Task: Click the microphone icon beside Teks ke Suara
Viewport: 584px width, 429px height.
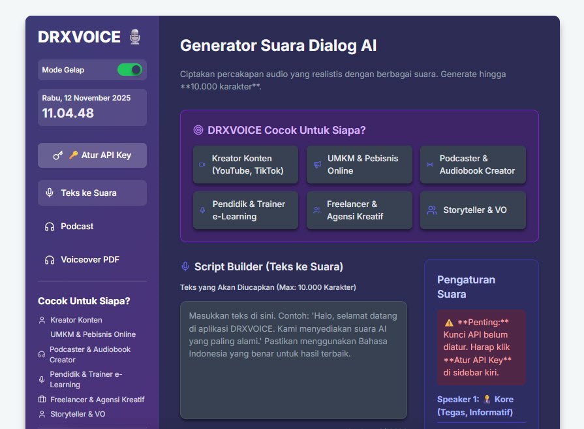Action: (50, 193)
